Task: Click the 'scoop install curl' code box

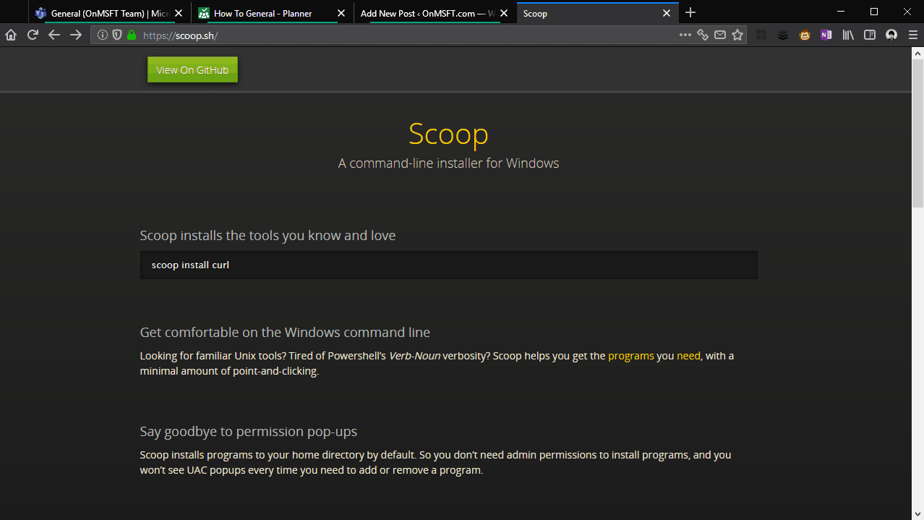Action: click(448, 265)
